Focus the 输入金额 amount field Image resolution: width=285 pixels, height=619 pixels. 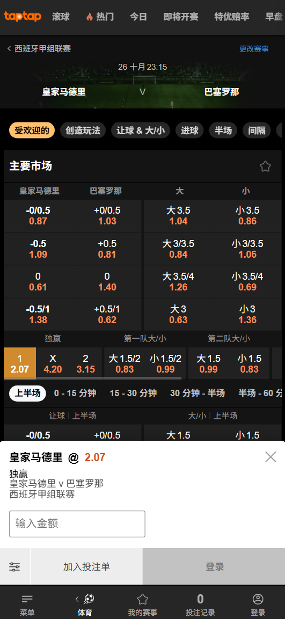coord(77,524)
